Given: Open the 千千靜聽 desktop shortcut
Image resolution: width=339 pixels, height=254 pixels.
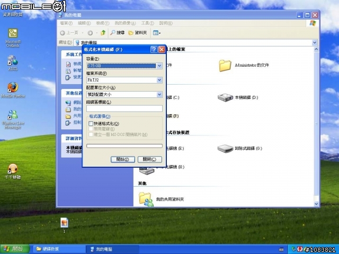Looking at the screenshot, I should (13, 171).
